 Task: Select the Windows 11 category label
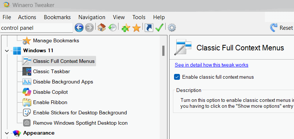(x=38, y=50)
